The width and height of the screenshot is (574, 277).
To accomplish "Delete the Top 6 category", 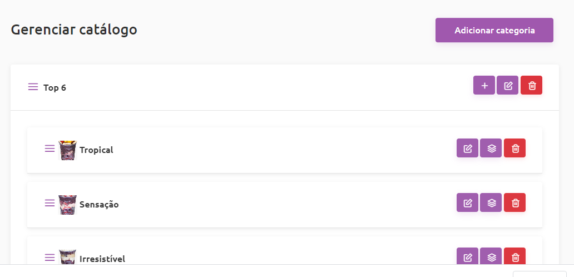I will point(532,85).
